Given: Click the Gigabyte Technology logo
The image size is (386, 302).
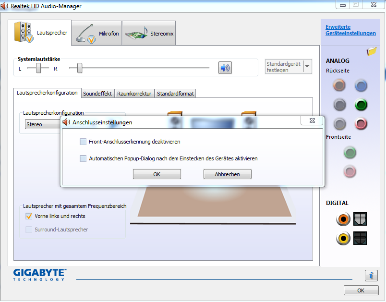Looking at the screenshot, I should point(40,275).
